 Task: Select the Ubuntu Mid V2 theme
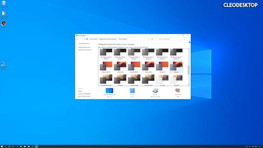(134, 67)
